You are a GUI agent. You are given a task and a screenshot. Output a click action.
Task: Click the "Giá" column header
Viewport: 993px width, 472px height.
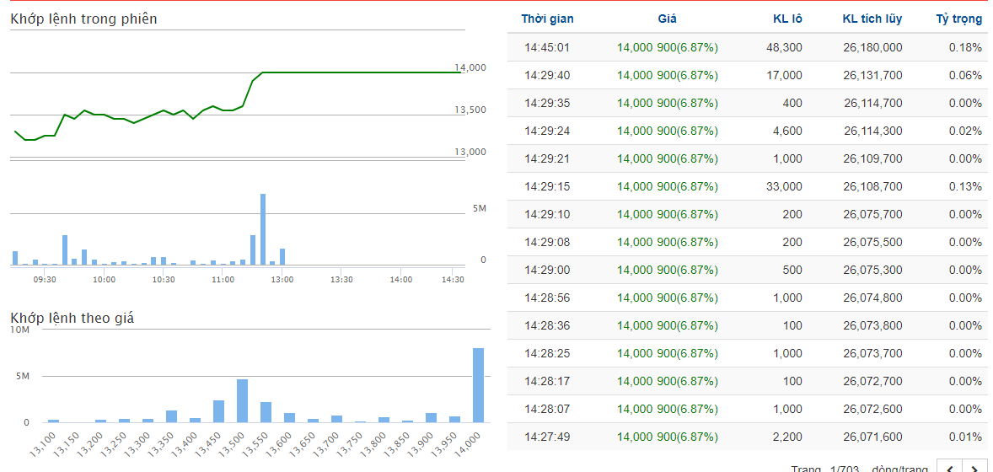667,19
